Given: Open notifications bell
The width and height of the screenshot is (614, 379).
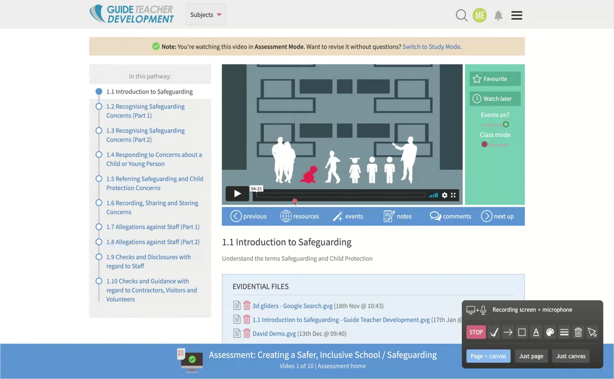Looking at the screenshot, I should [x=498, y=15].
